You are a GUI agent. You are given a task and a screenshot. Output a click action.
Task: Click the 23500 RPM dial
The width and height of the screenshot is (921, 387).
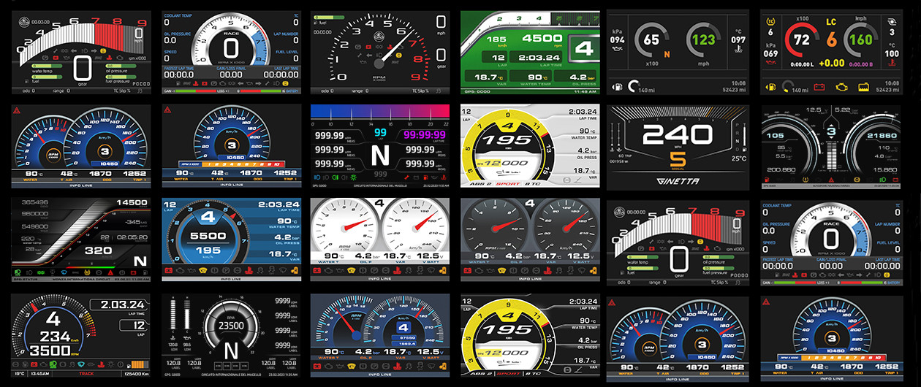[x=231, y=330]
